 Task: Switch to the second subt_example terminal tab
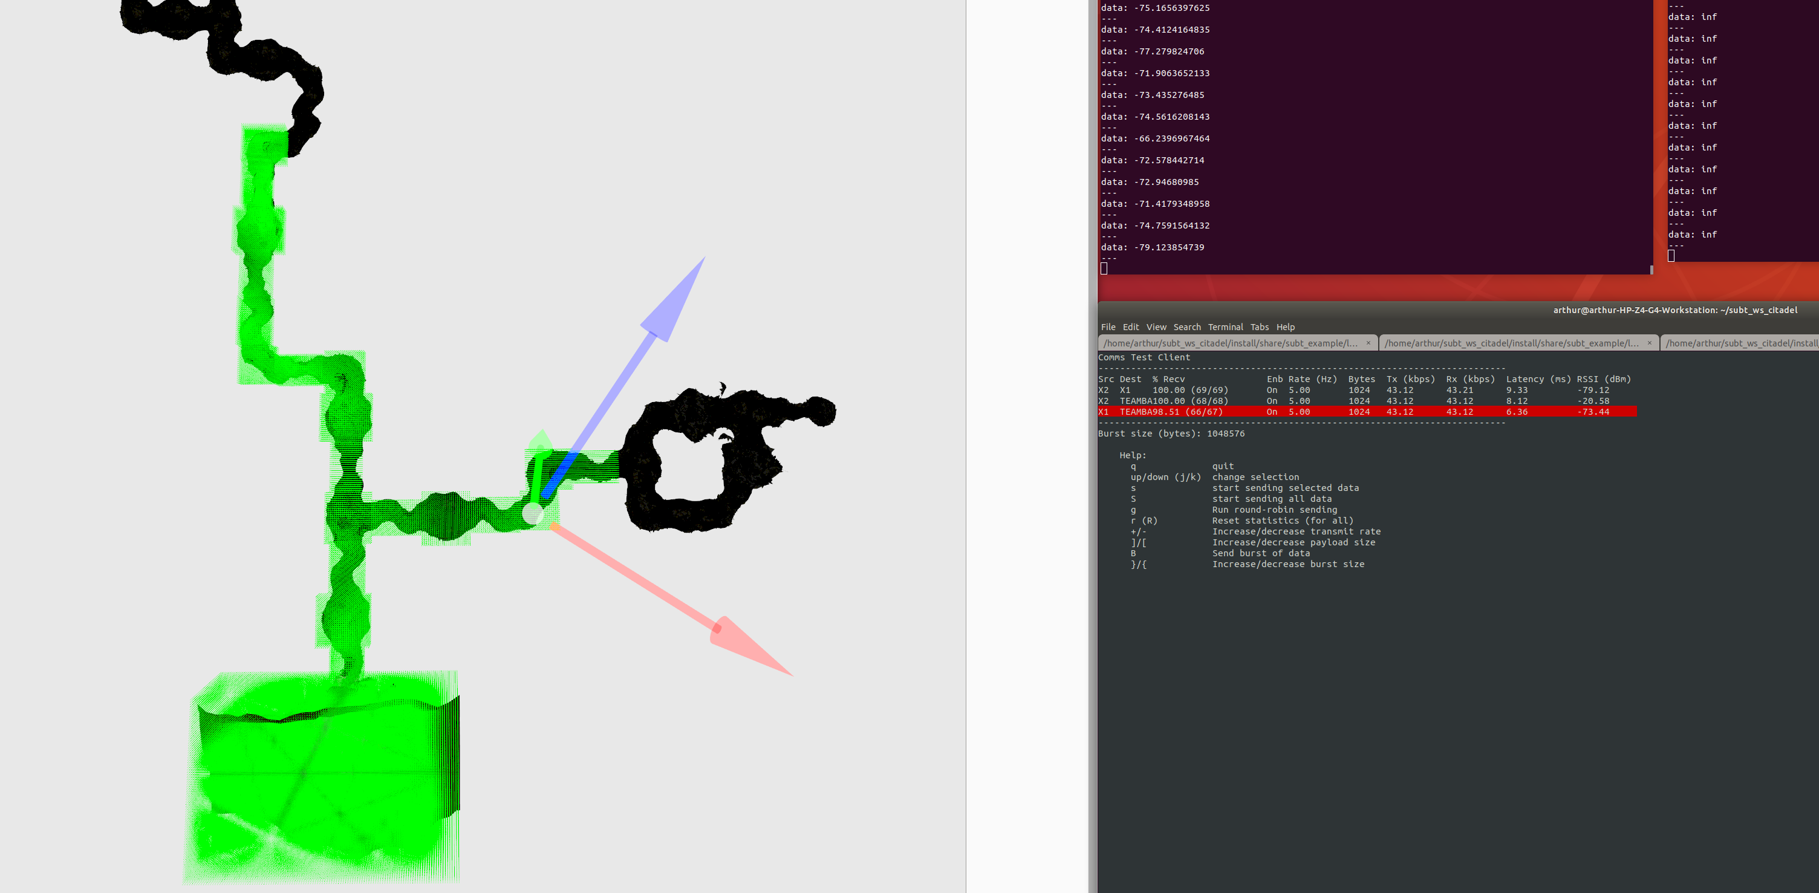pos(1511,342)
